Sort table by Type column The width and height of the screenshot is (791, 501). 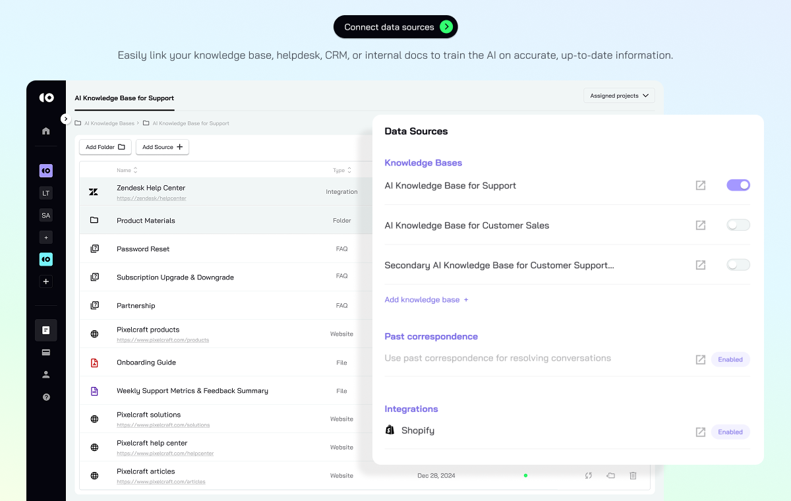pyautogui.click(x=341, y=170)
